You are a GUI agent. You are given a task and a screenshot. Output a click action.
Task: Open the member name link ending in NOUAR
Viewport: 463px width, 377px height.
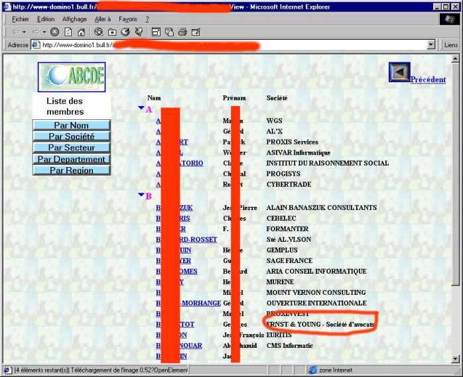tap(179, 346)
